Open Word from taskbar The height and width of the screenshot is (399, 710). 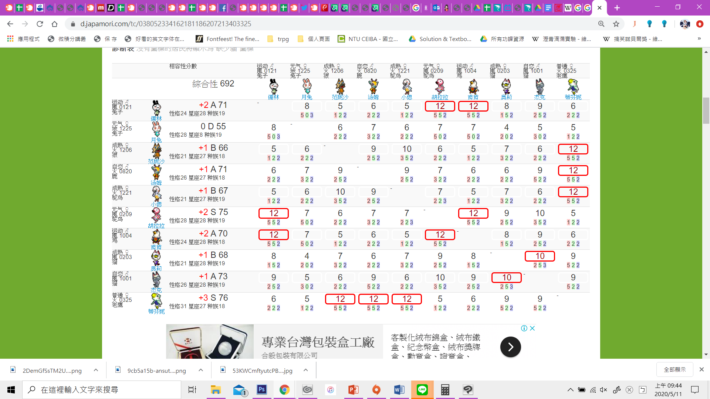tap(399, 390)
